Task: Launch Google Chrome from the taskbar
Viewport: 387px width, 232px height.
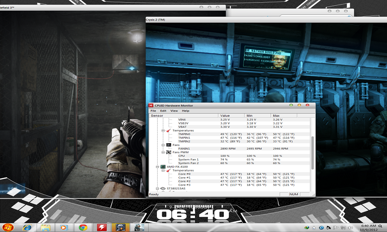Action: [83, 227]
